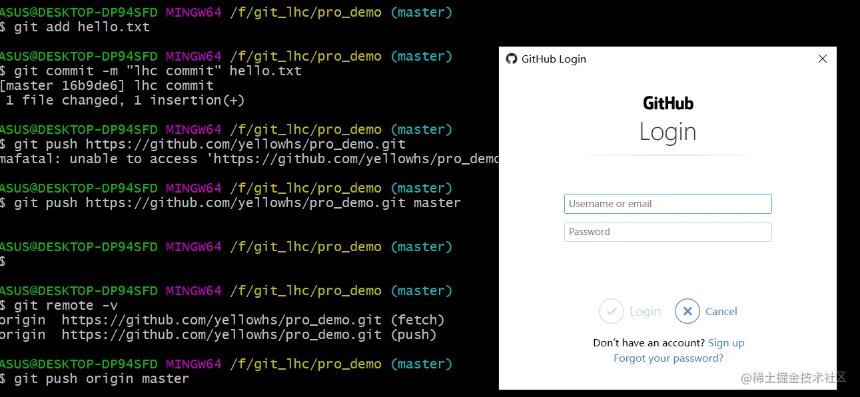
Task: Focus the Username or email field
Action: 667,204
